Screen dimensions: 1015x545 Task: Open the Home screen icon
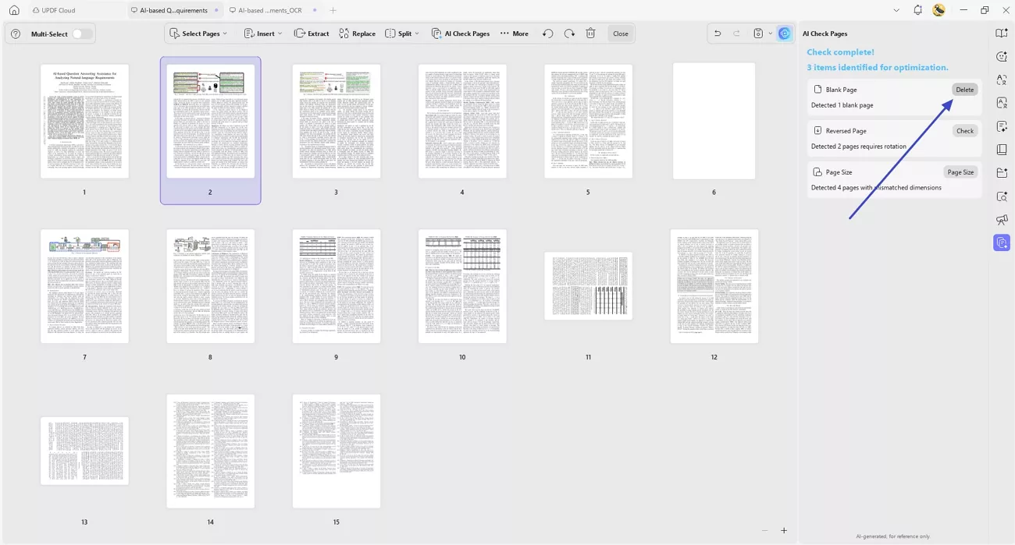coord(13,10)
